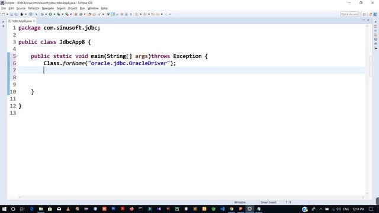Click the green Run button icon
379x213 pixels.
click(x=50, y=14)
